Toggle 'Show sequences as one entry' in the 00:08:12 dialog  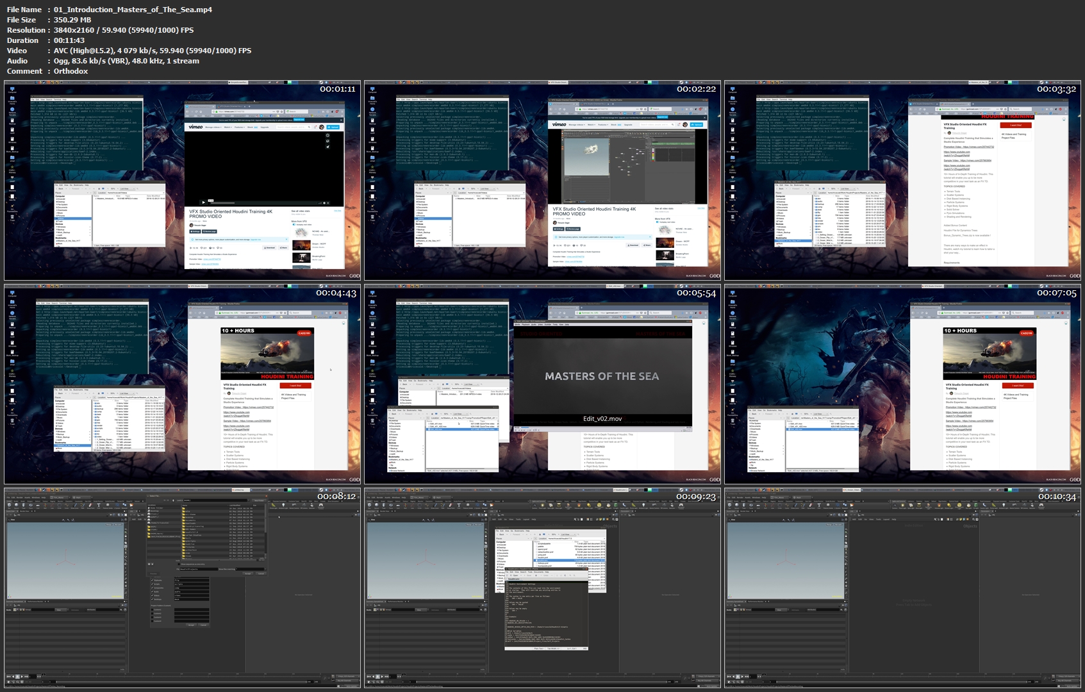click(179, 564)
